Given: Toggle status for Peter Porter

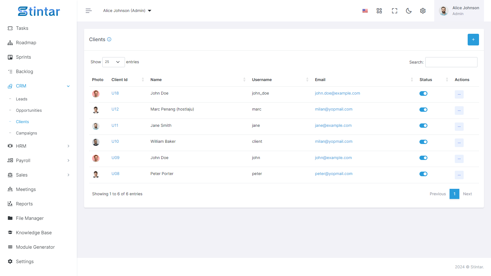Looking at the screenshot, I should point(423,174).
